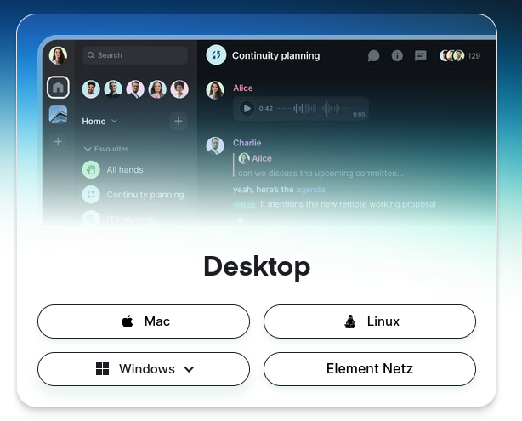Viewport: 522px width, 421px height.
Task: Click the Search field in sidebar
Action: coord(134,55)
